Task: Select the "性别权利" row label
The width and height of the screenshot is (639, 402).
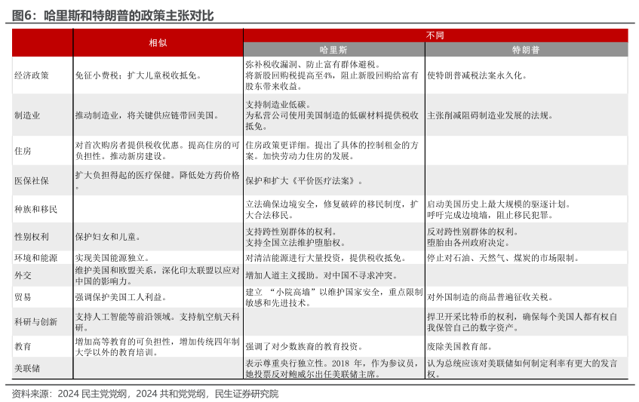Action: click(31, 237)
